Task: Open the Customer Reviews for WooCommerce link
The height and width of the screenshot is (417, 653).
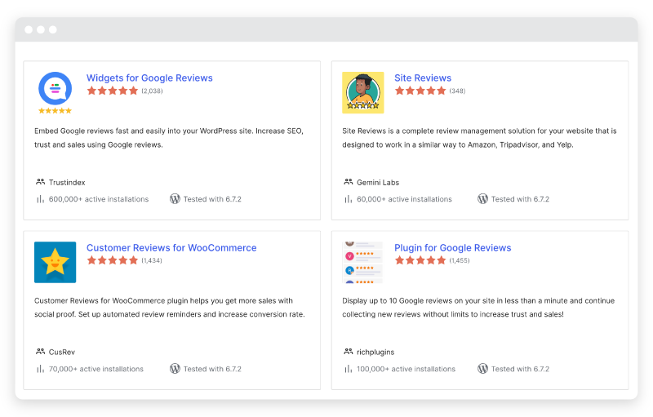Action: (x=171, y=248)
